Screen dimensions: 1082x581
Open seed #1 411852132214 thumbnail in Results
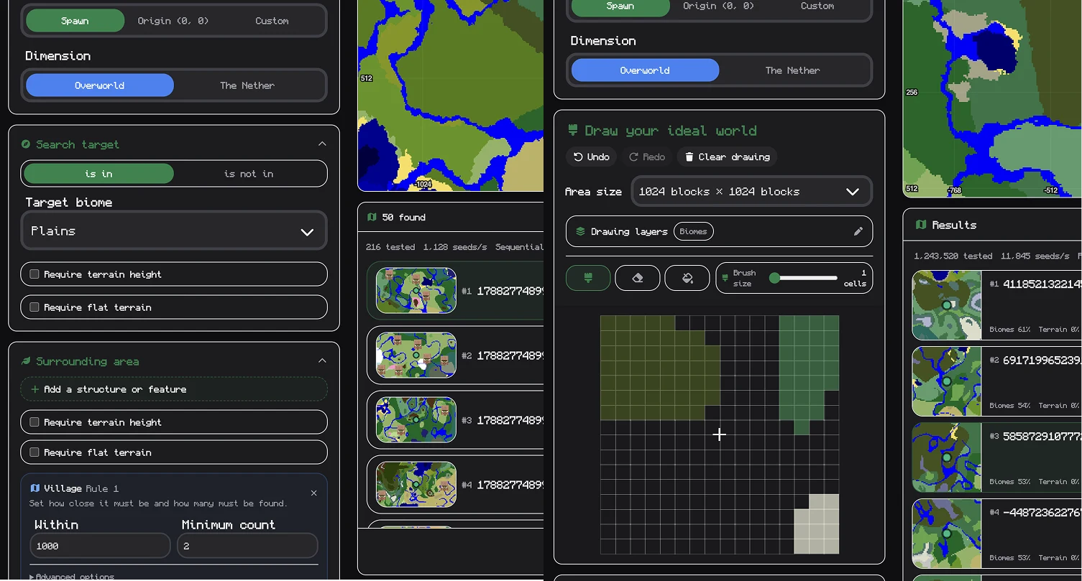(x=947, y=305)
